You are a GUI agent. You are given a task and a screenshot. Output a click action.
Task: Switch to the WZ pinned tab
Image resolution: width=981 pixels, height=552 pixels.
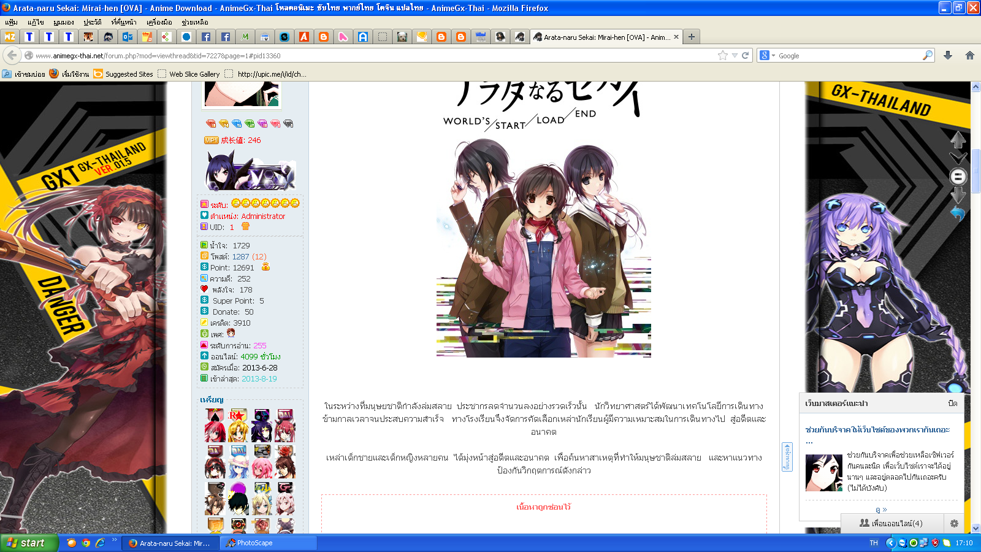(10, 37)
